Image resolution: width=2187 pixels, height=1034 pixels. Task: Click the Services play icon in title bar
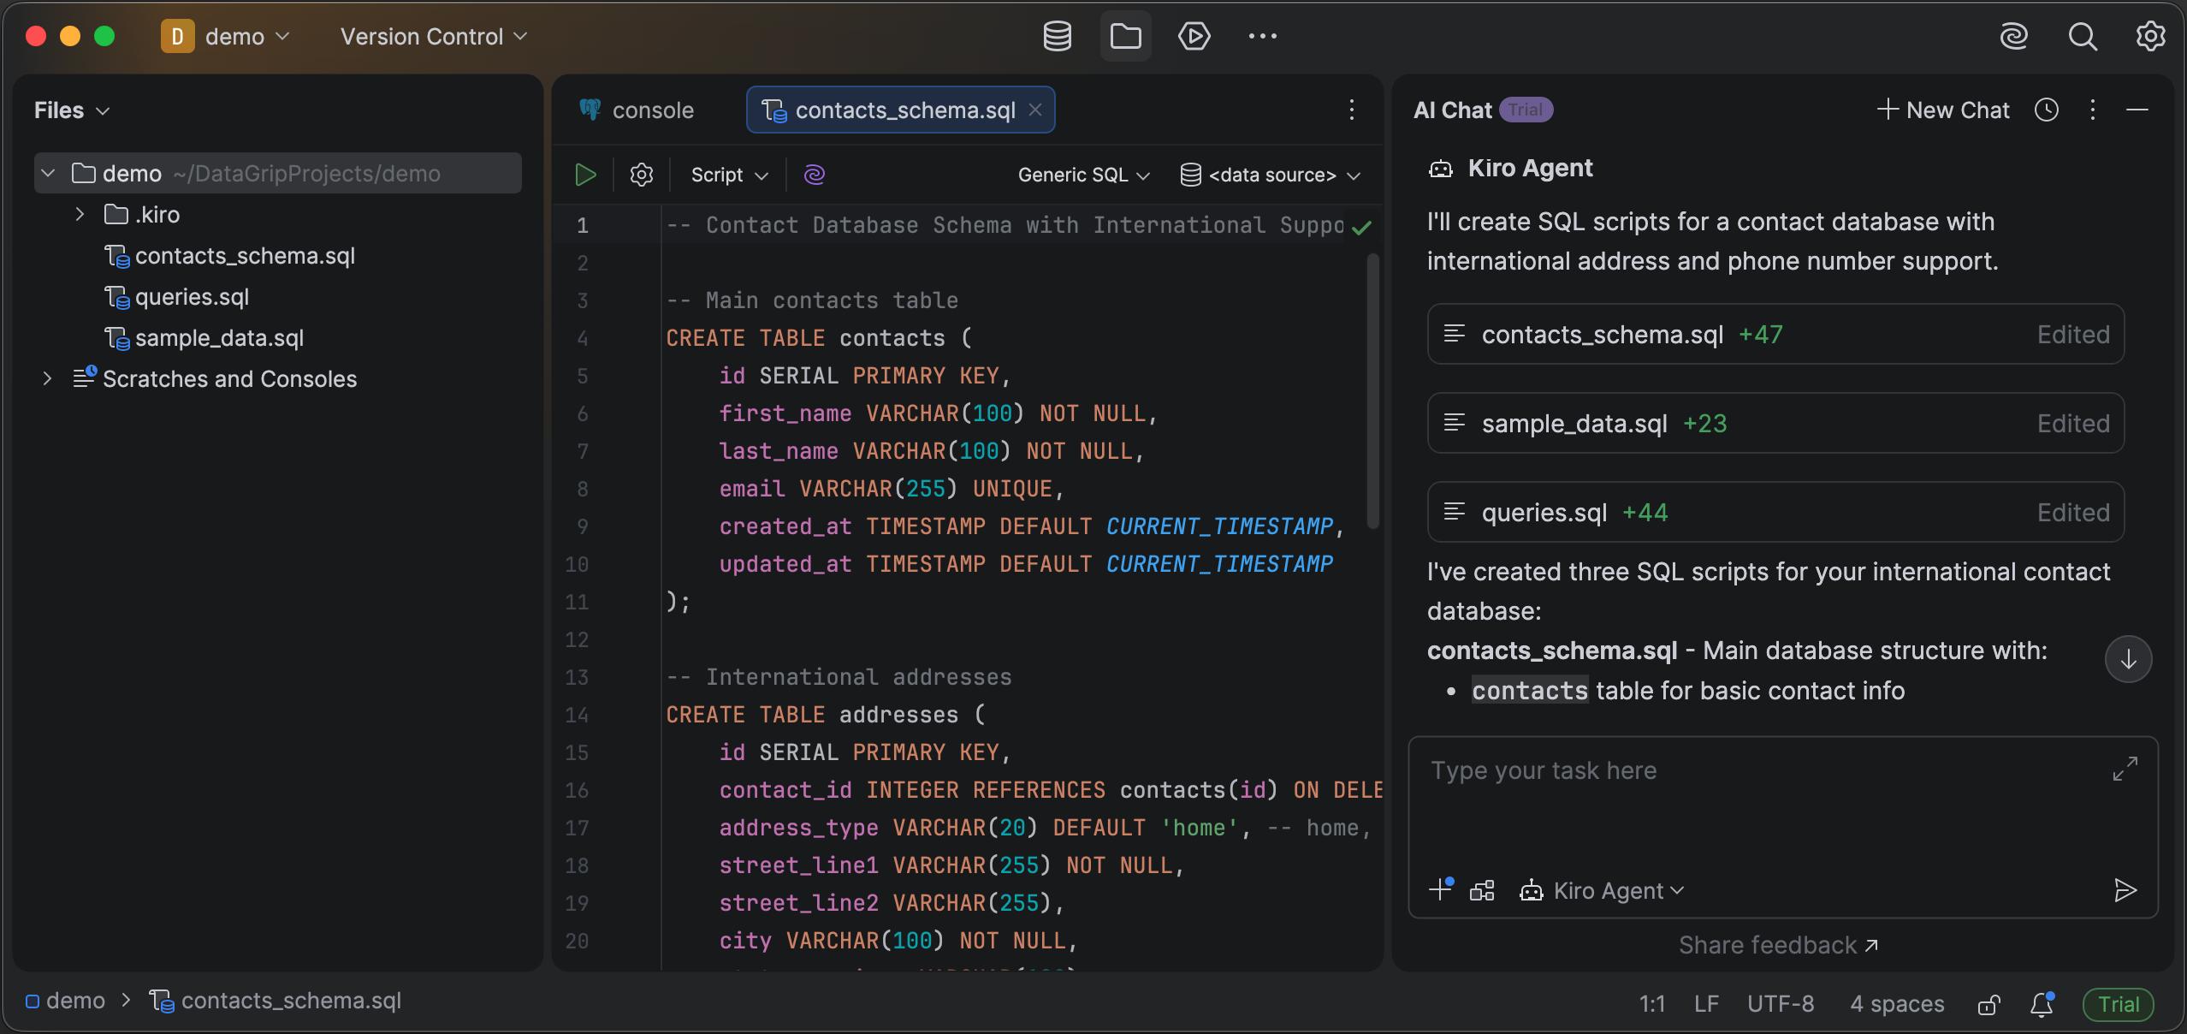(x=1194, y=37)
